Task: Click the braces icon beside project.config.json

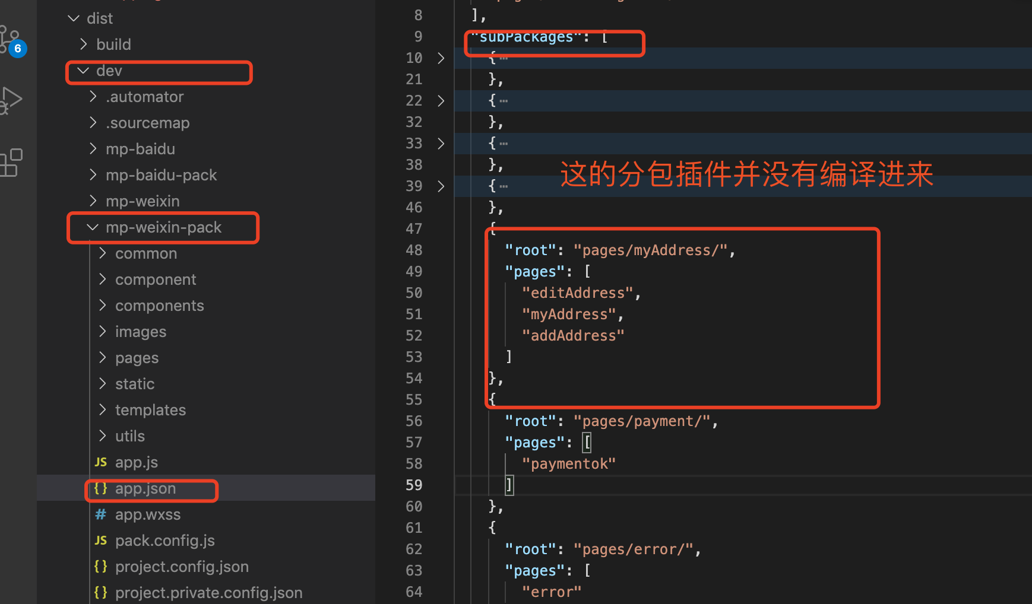Action: pyautogui.click(x=101, y=567)
